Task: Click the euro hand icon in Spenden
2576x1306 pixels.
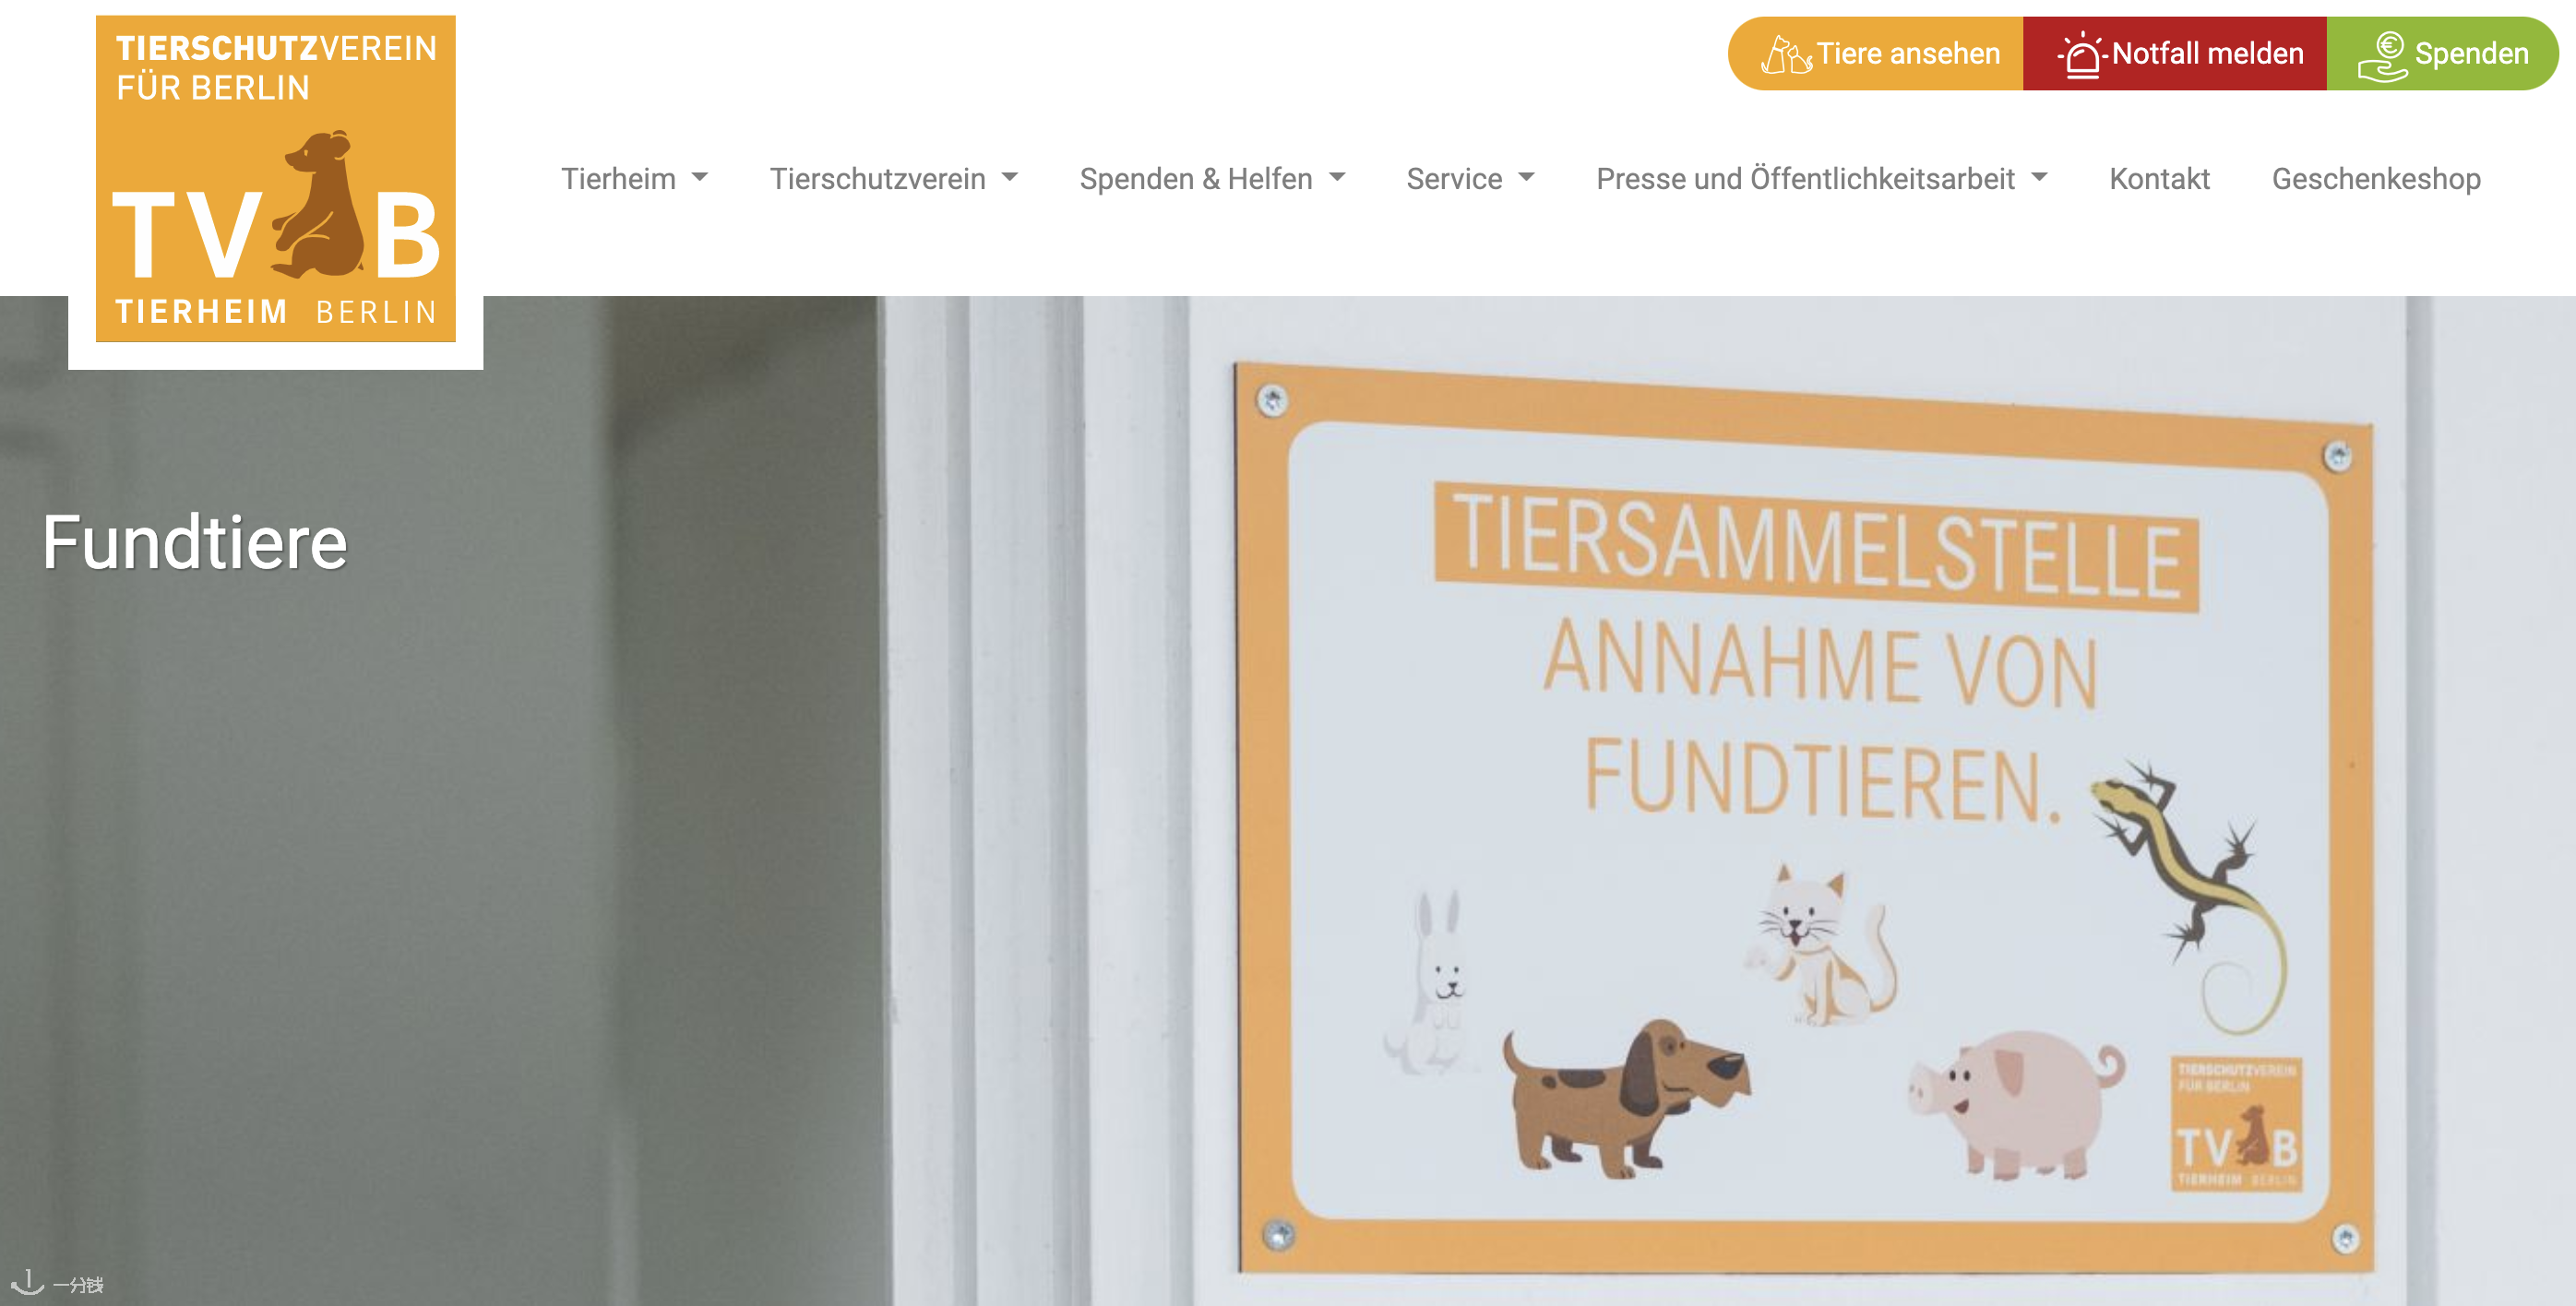Action: pos(2383,56)
